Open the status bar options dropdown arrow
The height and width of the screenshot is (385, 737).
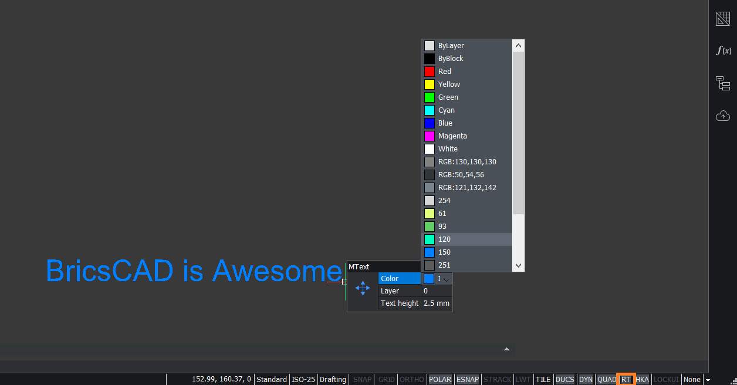coord(707,380)
